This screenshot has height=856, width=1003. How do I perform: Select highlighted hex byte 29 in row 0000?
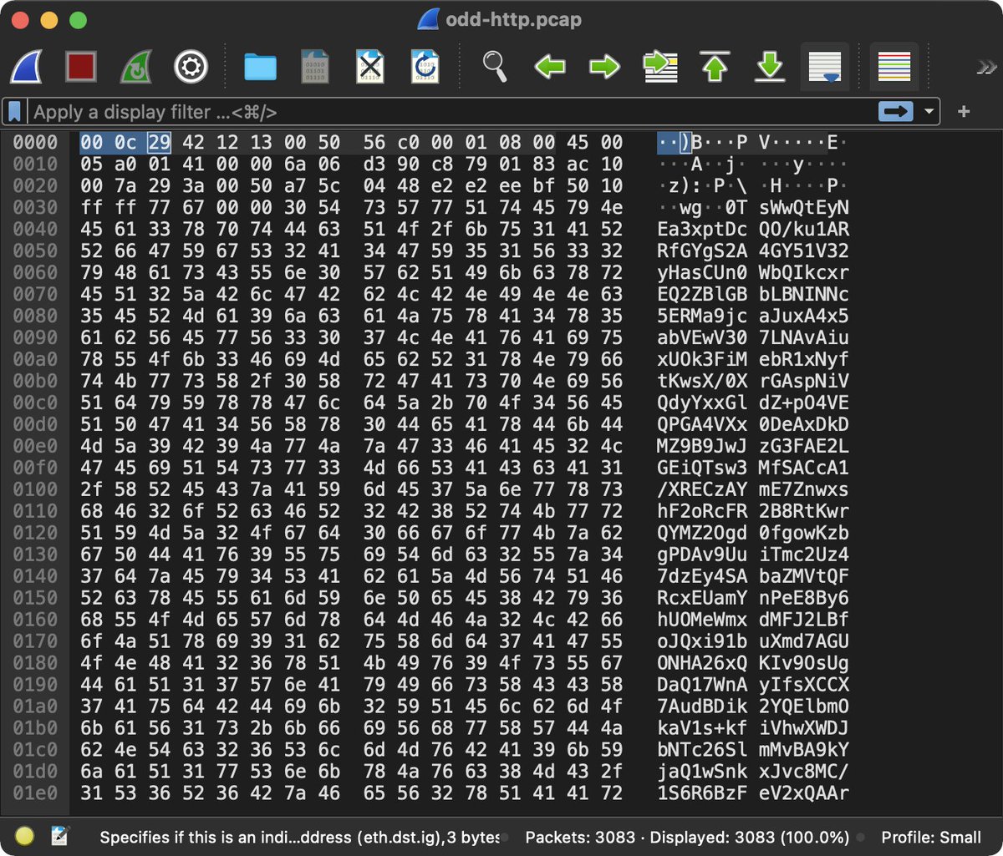[x=159, y=143]
